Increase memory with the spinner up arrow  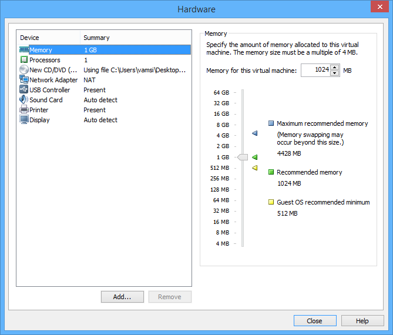335,67
